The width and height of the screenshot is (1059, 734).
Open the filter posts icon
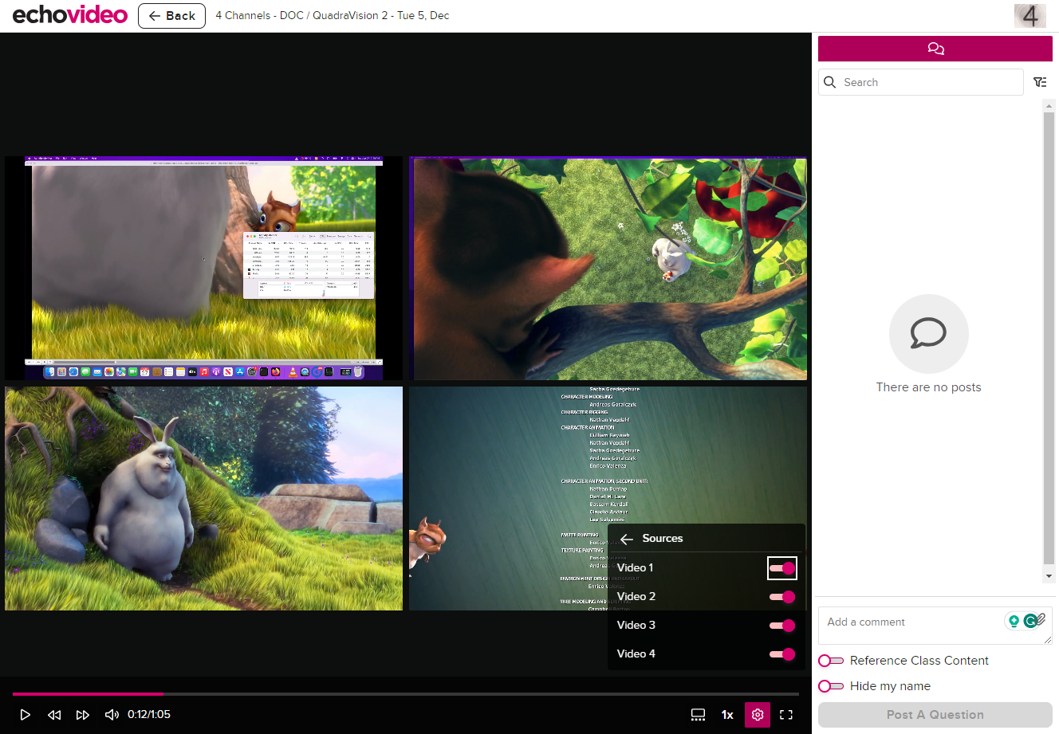[1040, 82]
